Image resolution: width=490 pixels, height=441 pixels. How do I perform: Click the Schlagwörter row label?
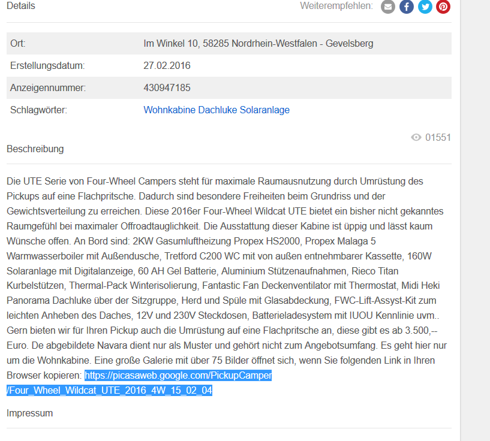(x=38, y=110)
